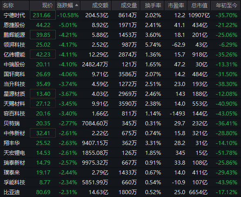The height and width of the screenshot is (197, 241).
Task: Click the turnover 5851.99万 for 孚能科技
Action: coord(95,182)
